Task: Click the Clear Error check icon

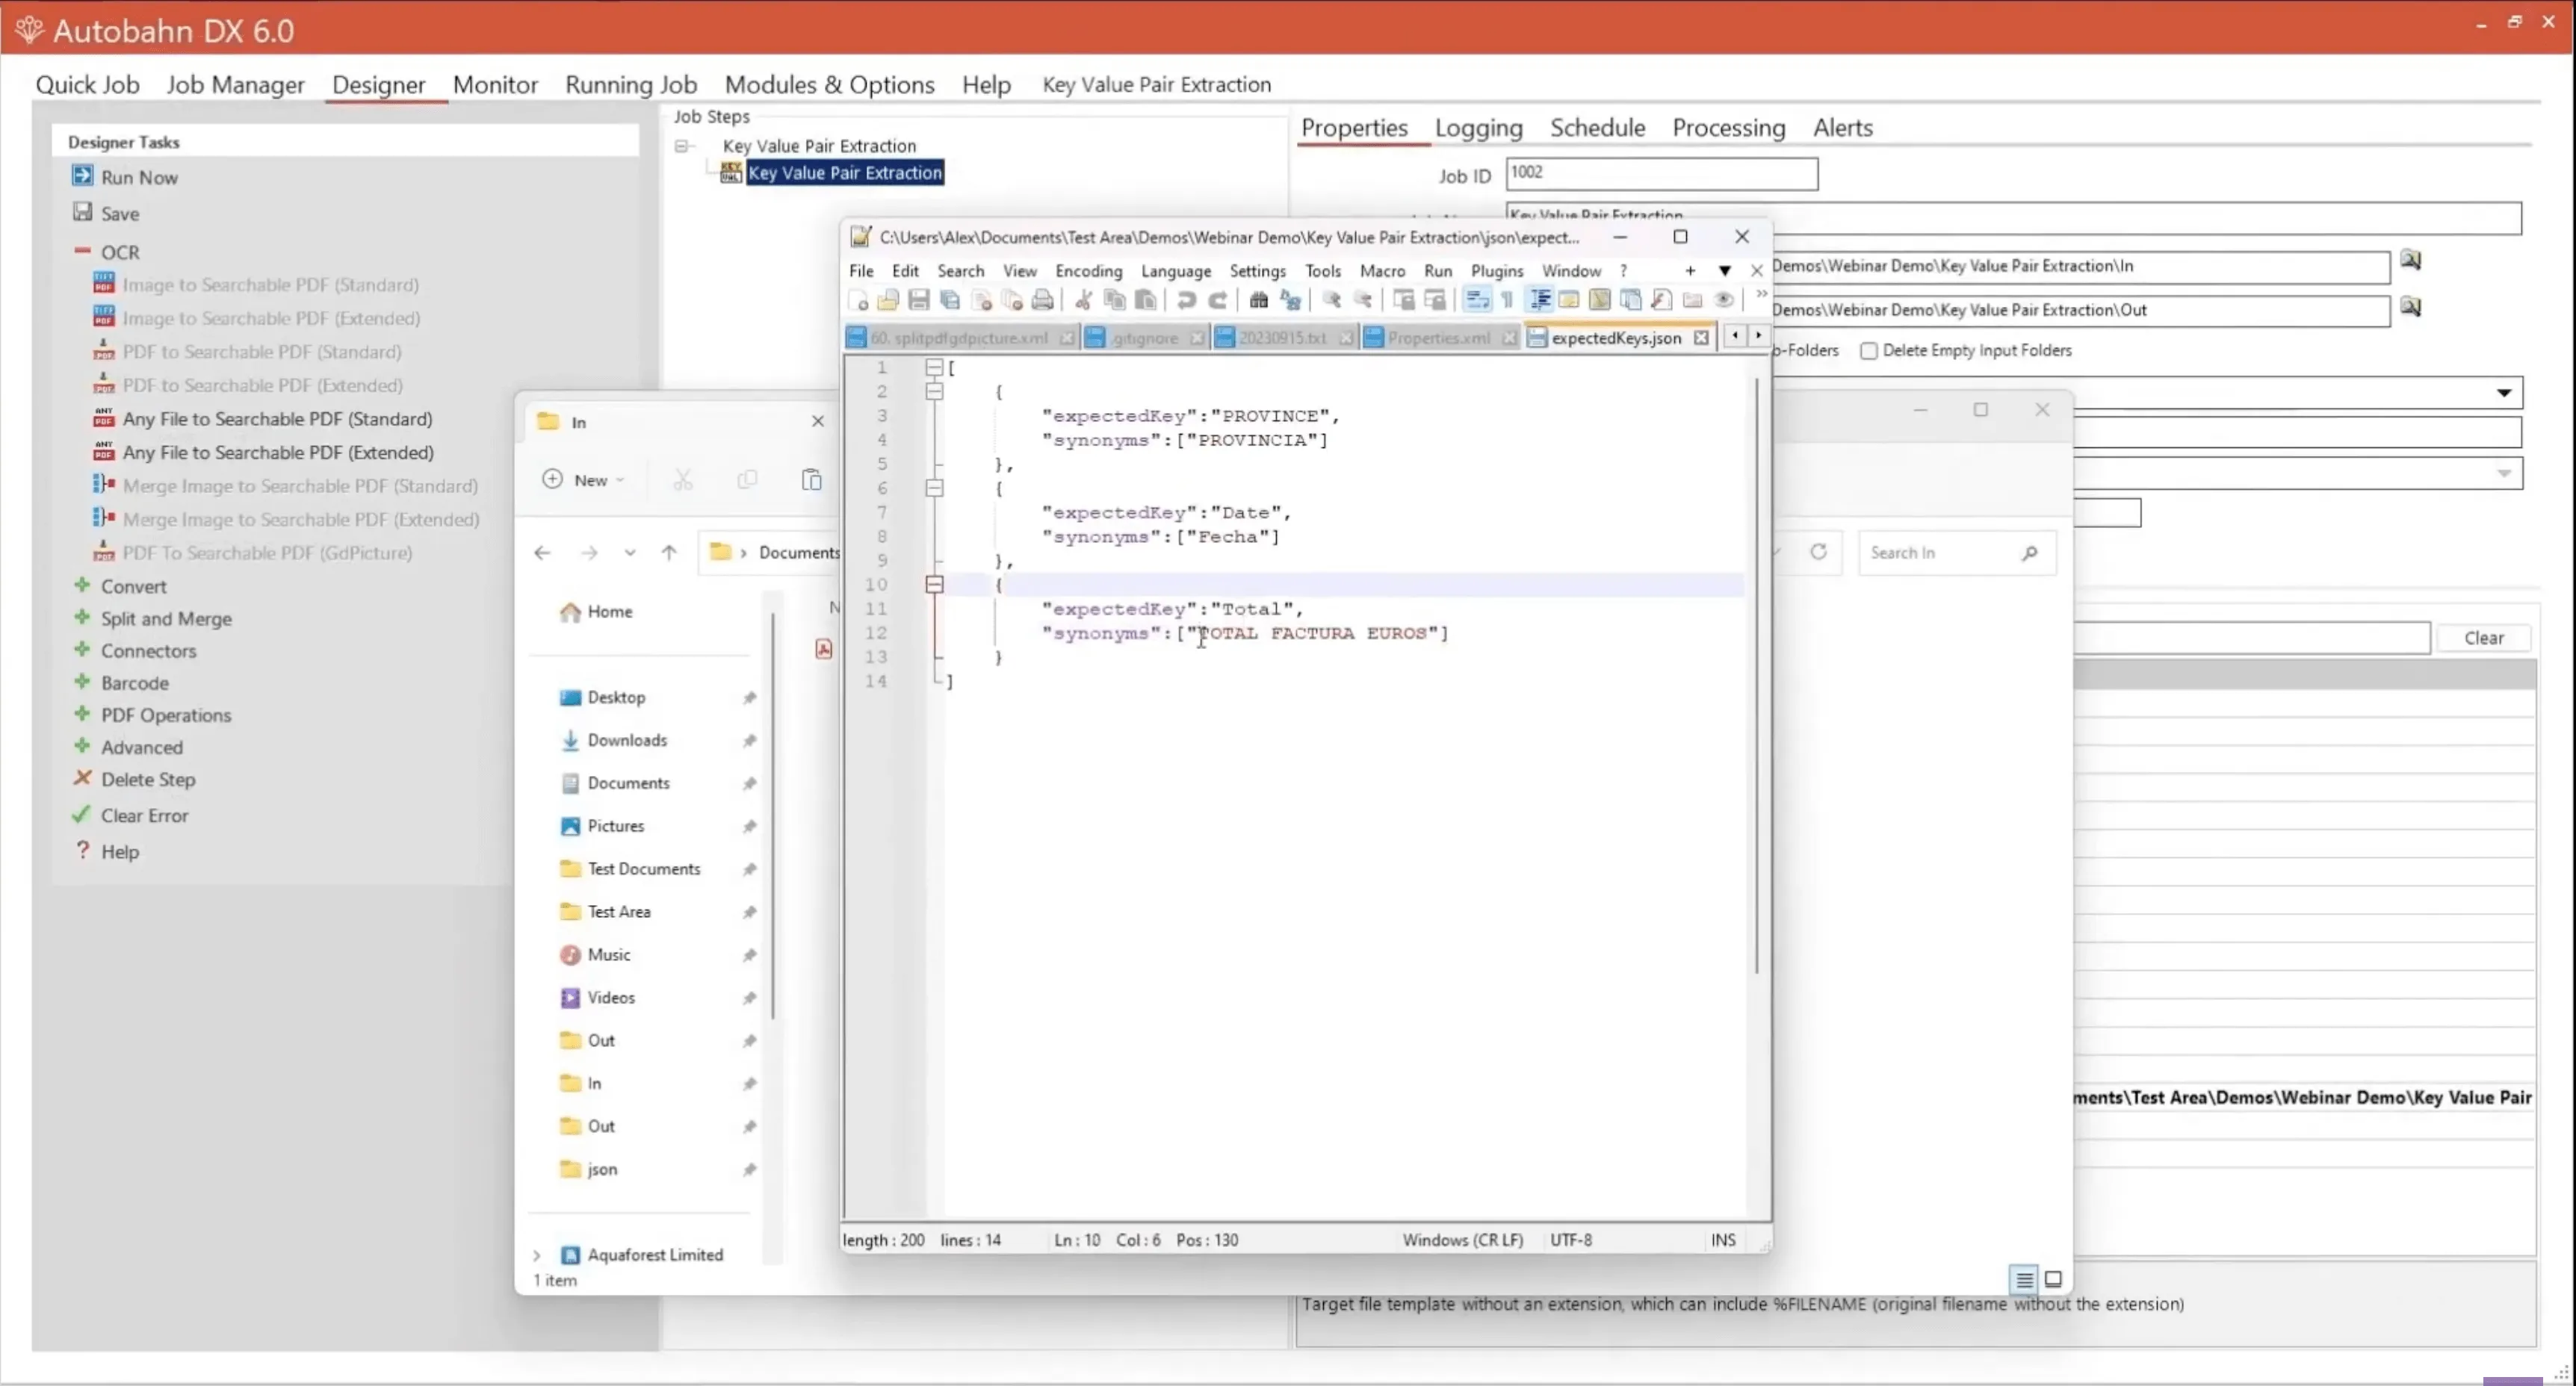Action: 81,815
